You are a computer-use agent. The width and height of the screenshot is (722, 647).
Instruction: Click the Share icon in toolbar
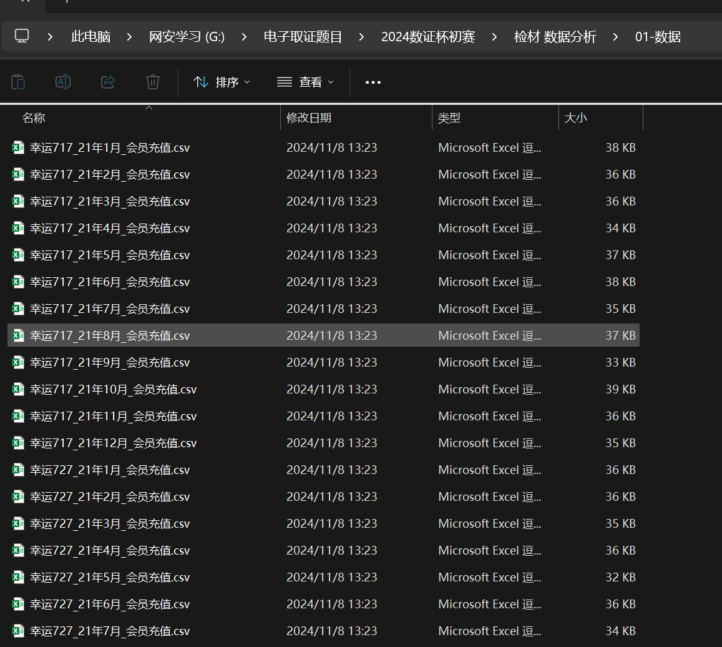[x=108, y=82]
